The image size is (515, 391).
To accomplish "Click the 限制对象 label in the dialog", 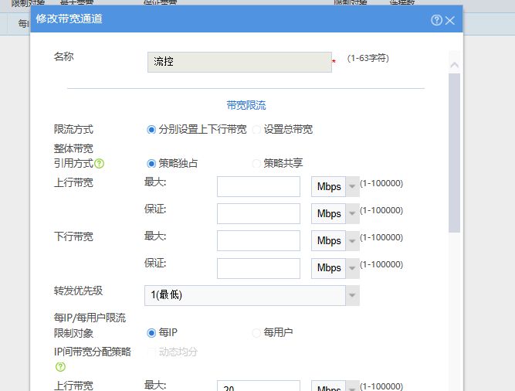I will click(73, 333).
